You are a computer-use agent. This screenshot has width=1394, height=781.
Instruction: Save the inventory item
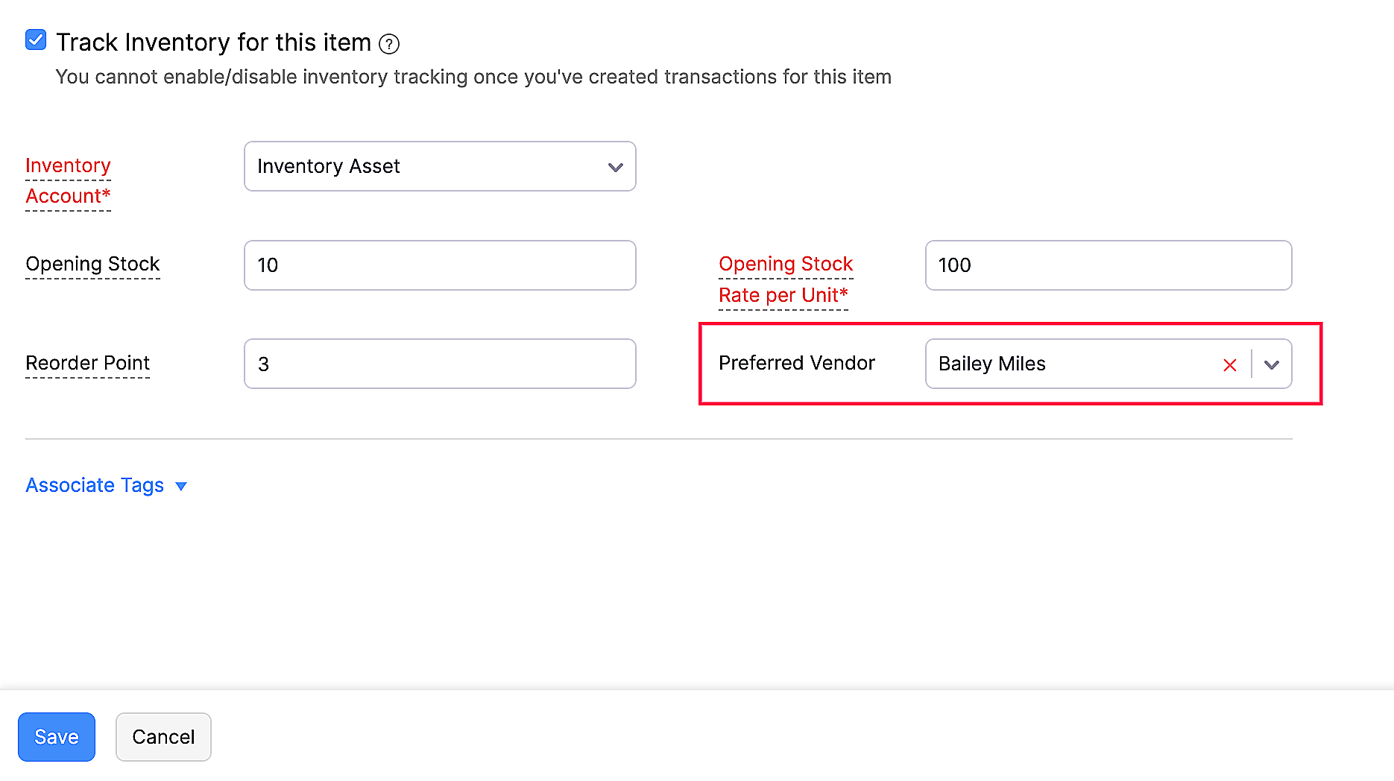[56, 736]
